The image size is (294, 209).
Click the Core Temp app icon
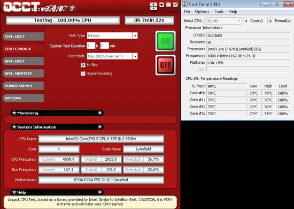pos(185,4)
